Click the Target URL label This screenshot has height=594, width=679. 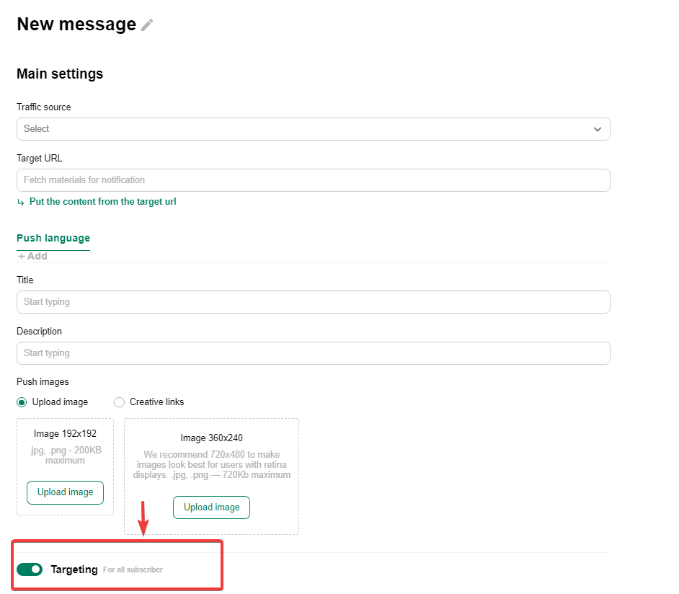coord(40,159)
